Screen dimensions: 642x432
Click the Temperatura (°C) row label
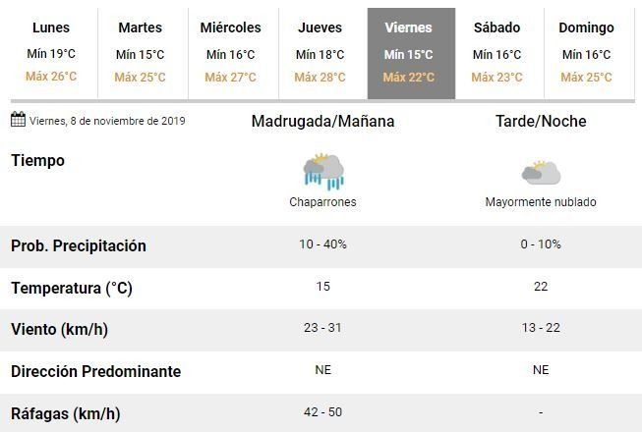click(72, 289)
